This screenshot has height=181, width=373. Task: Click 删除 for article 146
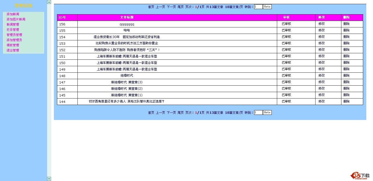(x=346, y=88)
